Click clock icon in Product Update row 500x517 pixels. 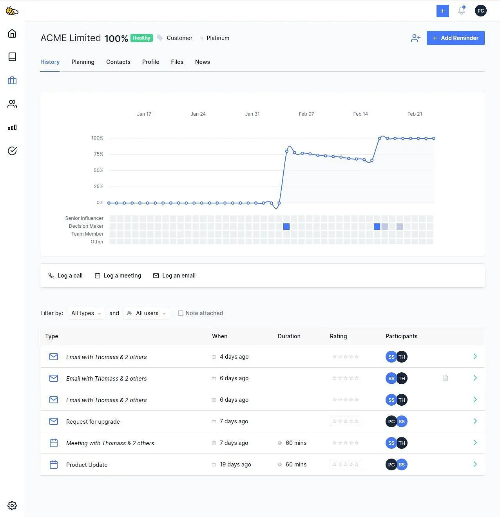(x=280, y=464)
